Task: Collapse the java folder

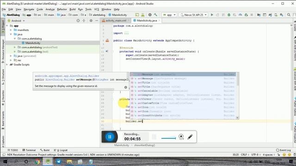Action: (11, 34)
